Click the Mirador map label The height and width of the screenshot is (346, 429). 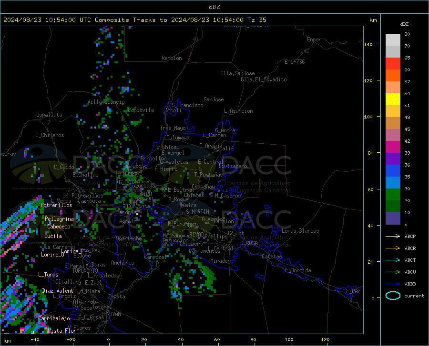220,261
